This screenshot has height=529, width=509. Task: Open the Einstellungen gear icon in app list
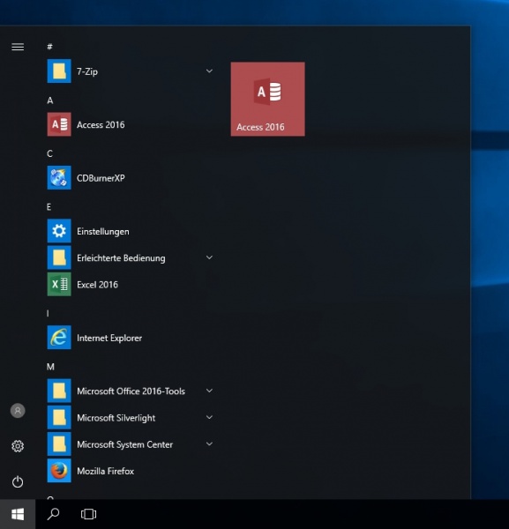tap(59, 231)
